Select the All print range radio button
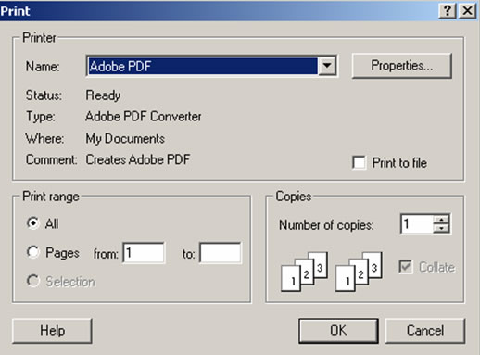The height and width of the screenshot is (355, 480). tap(33, 223)
